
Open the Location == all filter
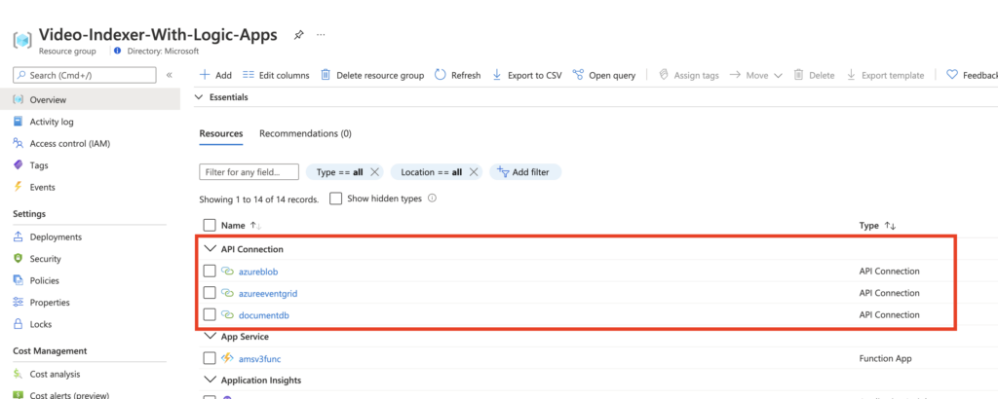(431, 172)
